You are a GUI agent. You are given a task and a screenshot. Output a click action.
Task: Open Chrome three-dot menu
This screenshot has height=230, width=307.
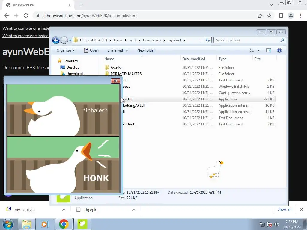300,16
